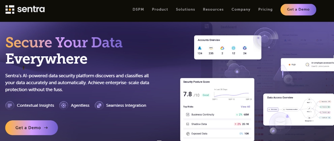334x141 pixels.
Task: Click the Agentless icon
Action: click(64, 105)
